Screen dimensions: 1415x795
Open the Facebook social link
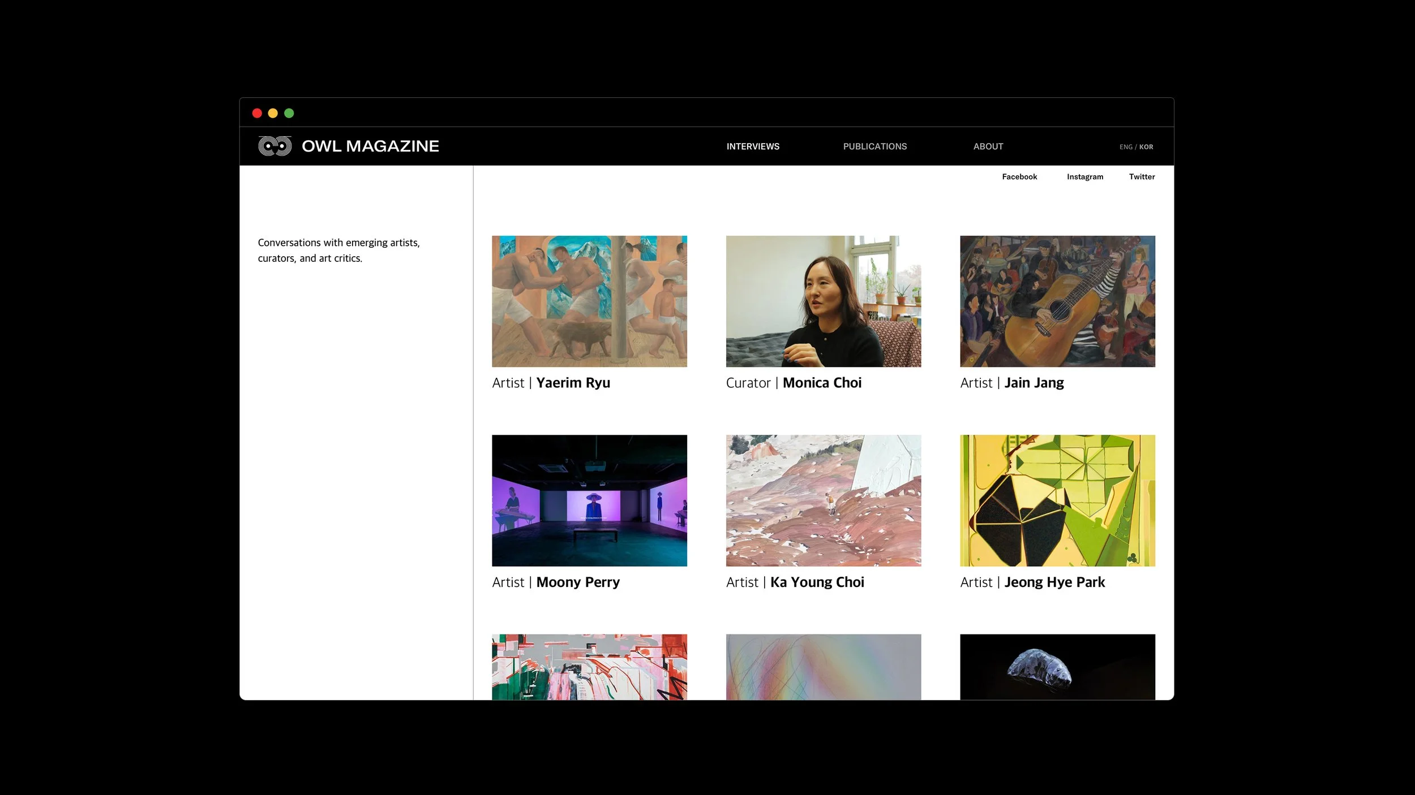coord(1019,177)
